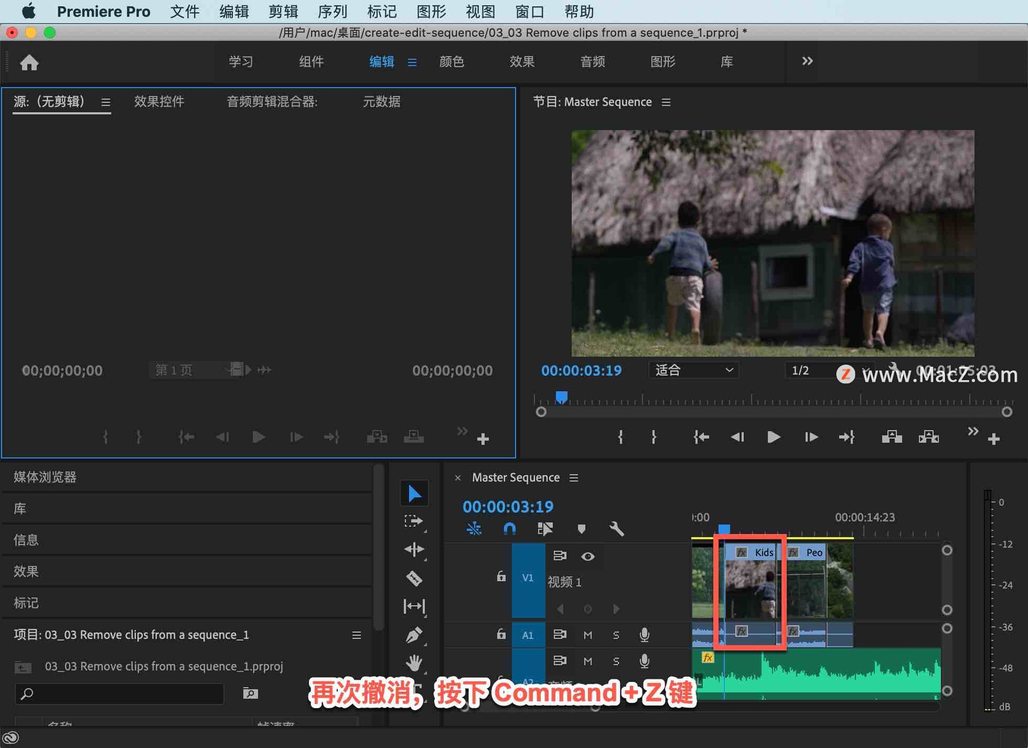
Task: Open Master Sequence timeline panel menu
Action: coord(573,478)
